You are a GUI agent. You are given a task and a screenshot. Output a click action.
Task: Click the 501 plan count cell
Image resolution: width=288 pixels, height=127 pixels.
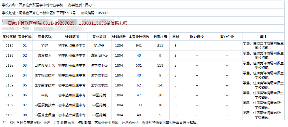(x=139, y=65)
